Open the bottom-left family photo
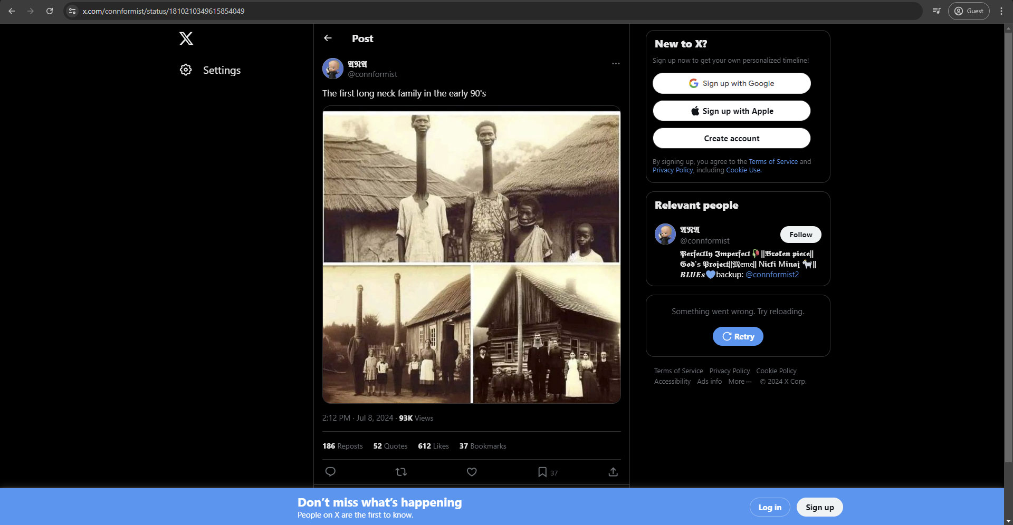This screenshot has height=525, width=1013. click(x=397, y=334)
